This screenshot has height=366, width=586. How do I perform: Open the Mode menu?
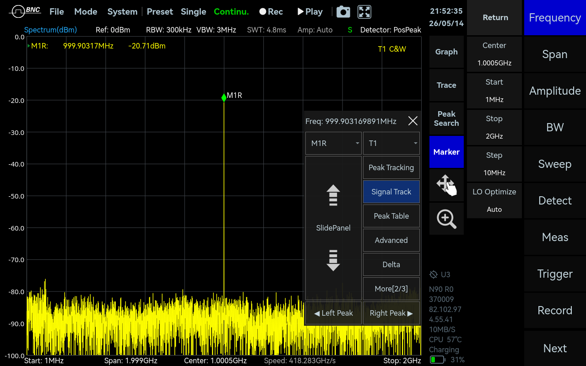pos(86,12)
